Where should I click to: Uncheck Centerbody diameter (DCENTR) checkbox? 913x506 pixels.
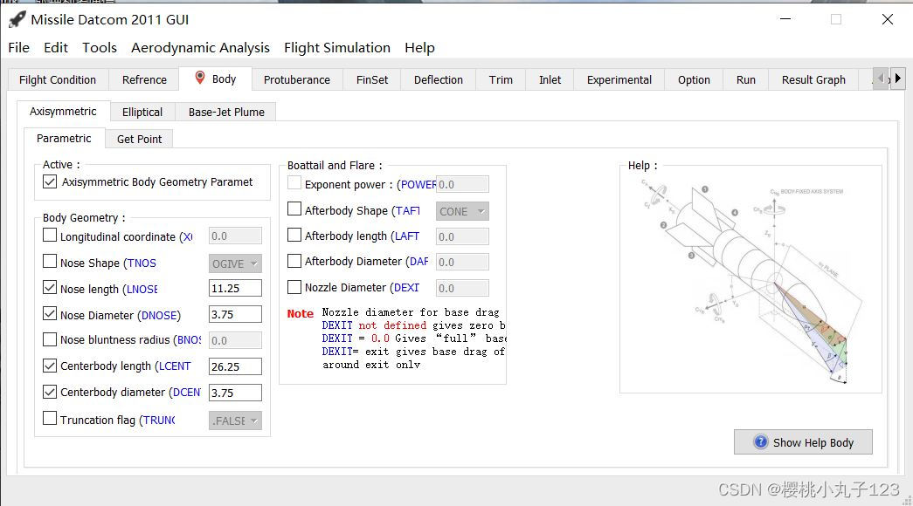[50, 392]
